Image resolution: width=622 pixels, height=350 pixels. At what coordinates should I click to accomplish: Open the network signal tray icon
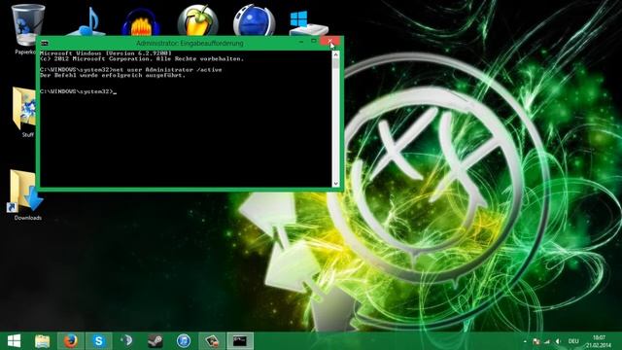click(547, 341)
